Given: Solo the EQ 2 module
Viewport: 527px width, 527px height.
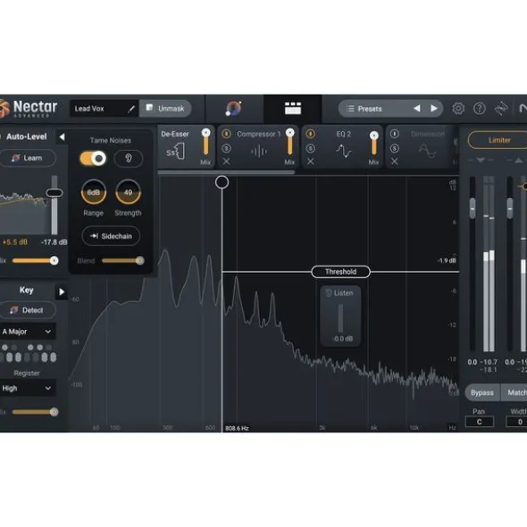Looking at the screenshot, I should tap(311, 148).
